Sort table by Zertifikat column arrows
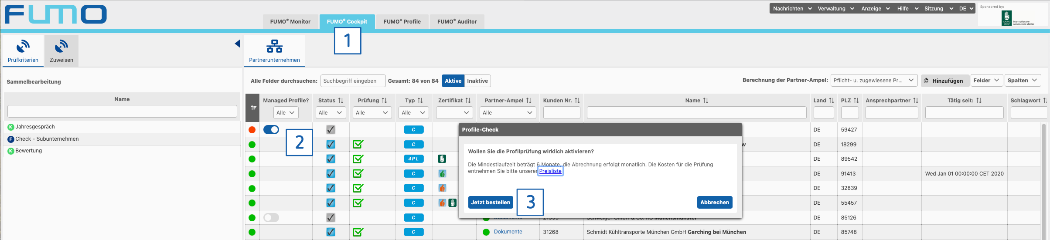Viewport: 1050px width, 240px height. pos(468,101)
